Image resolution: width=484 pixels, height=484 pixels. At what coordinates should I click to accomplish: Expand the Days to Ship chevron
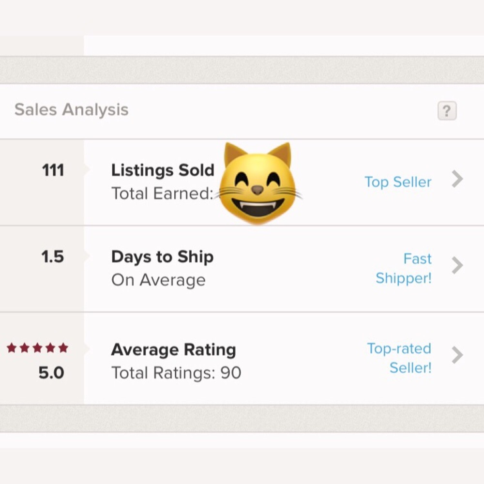(x=457, y=265)
